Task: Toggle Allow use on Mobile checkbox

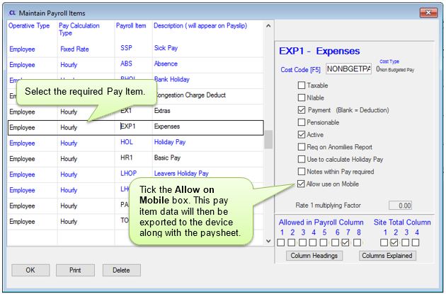Action: (301, 184)
